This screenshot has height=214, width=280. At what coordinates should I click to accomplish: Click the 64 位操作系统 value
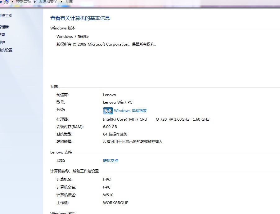(x=115, y=134)
